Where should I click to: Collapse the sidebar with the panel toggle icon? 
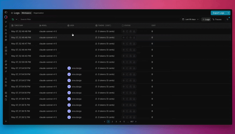click(6, 12)
